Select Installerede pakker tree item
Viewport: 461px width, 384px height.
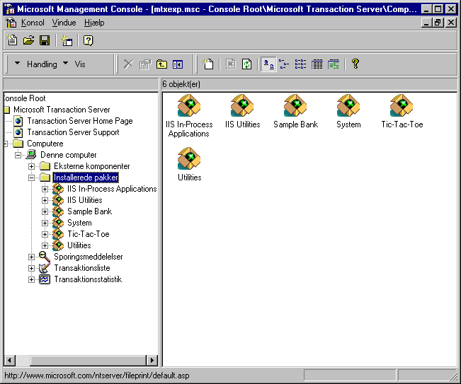tap(86, 178)
